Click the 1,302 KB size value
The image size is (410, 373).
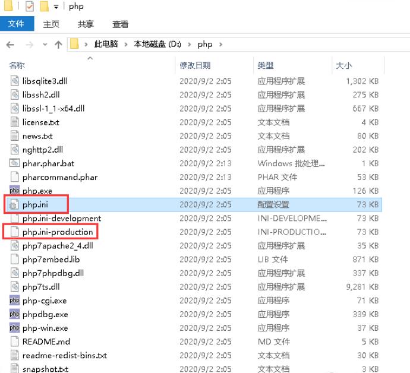tap(362, 81)
